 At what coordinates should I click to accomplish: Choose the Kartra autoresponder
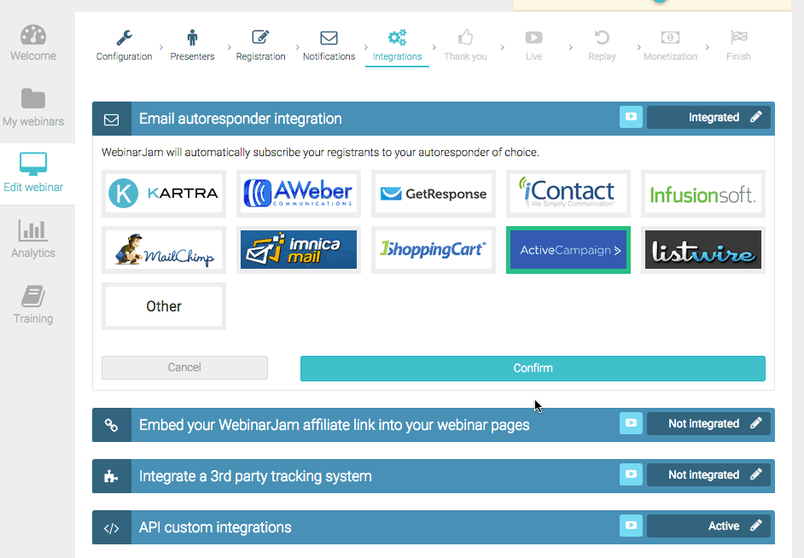click(x=164, y=194)
